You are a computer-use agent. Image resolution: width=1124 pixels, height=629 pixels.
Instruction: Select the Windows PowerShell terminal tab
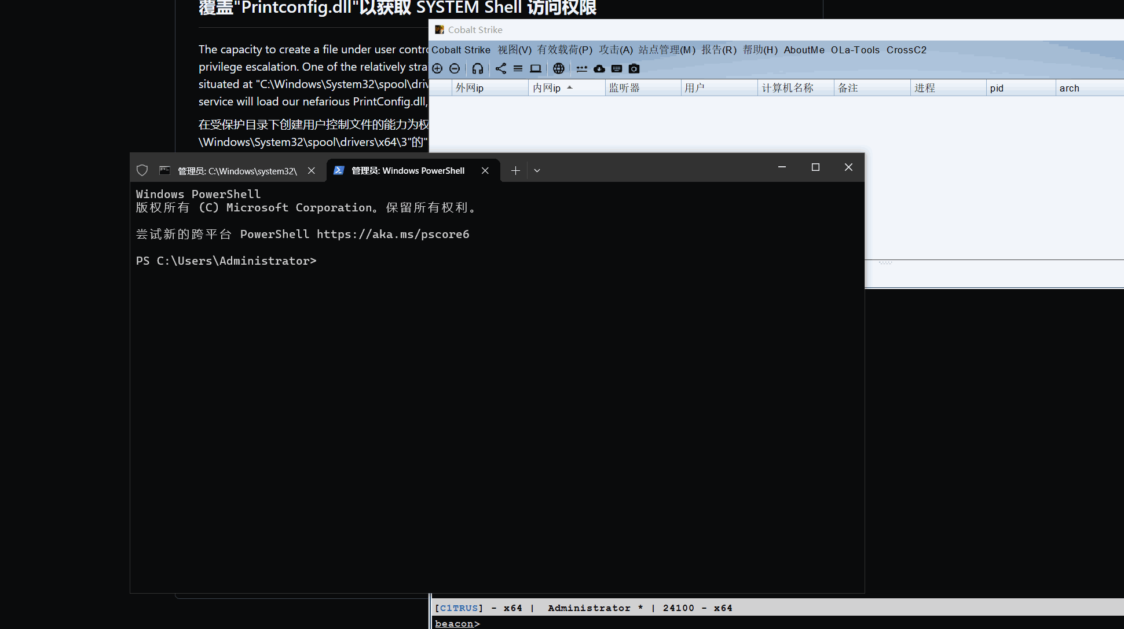click(x=408, y=171)
